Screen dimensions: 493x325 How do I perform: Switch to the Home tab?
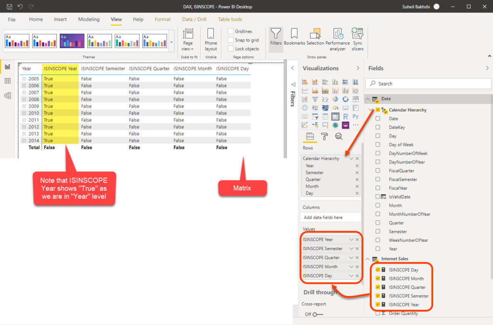pos(36,19)
